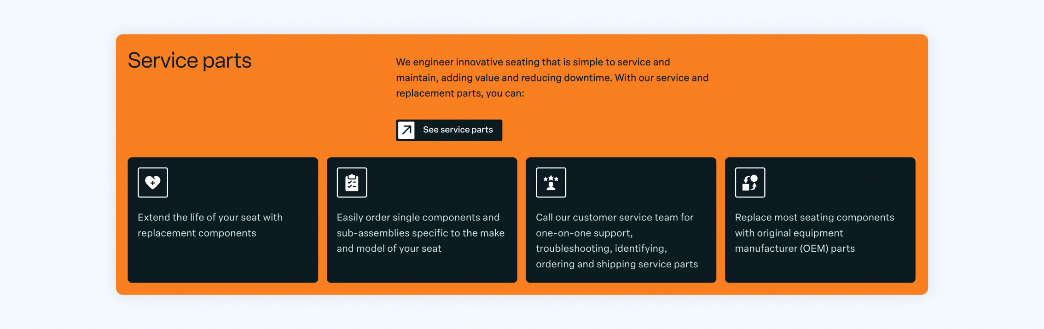Select the "Easily order single components" text

pos(420,233)
